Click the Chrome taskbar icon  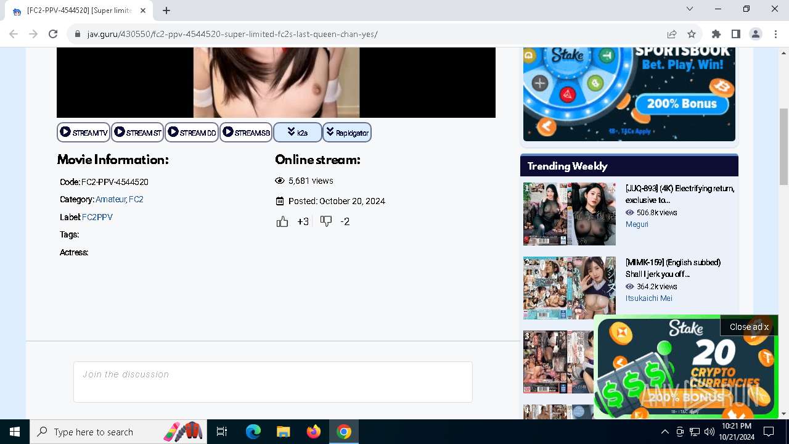tap(344, 432)
